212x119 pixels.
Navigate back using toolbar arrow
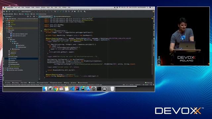tap(13, 12)
